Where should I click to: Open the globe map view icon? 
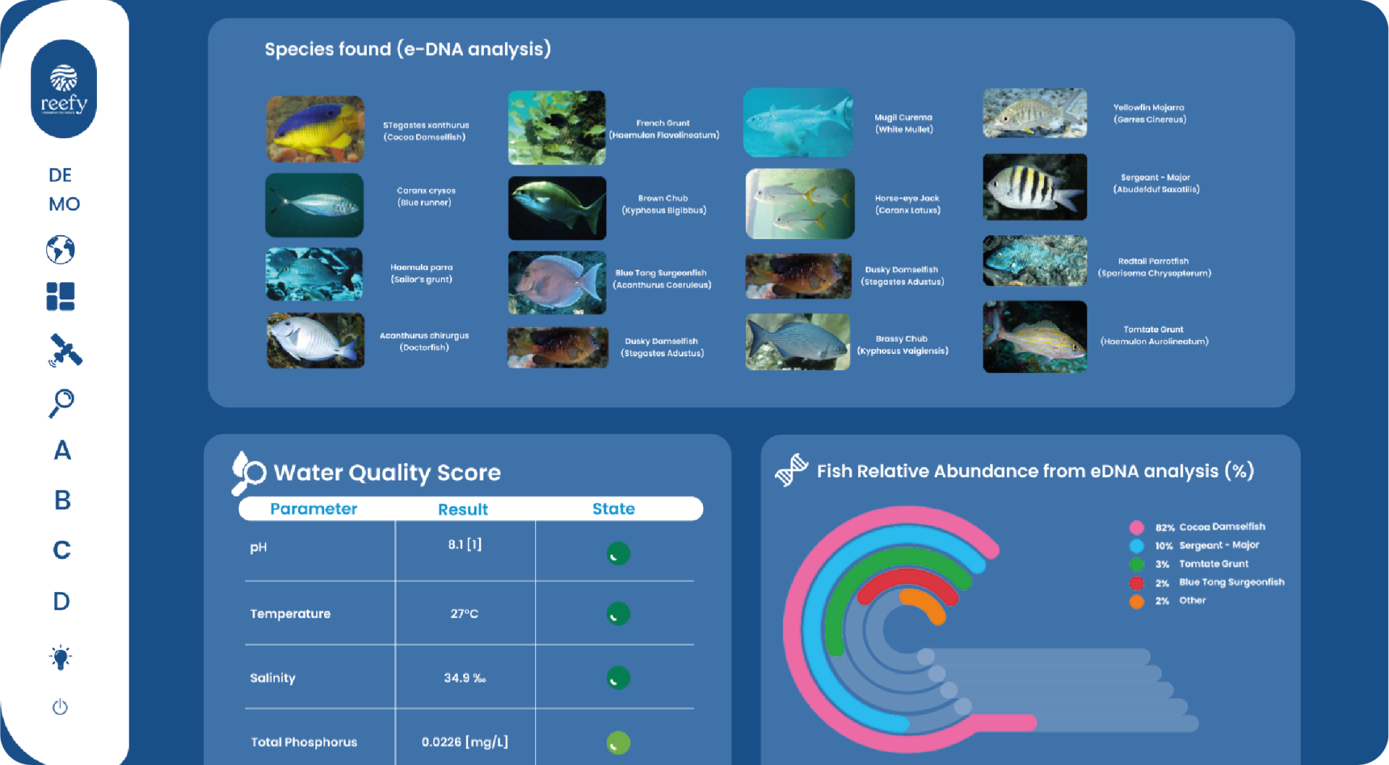(61, 250)
